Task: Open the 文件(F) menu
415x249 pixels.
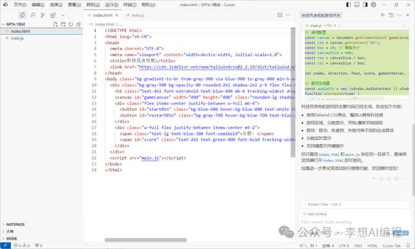Action: pos(20,5)
